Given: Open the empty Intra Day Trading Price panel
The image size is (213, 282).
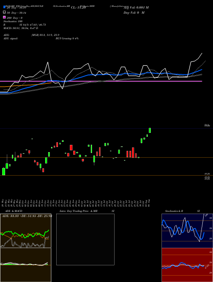Looking at the screenshot, I should point(85,239).
